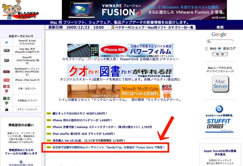
Task: Open the SandyTrip iTunes Store link
Action: [x=109, y=147]
